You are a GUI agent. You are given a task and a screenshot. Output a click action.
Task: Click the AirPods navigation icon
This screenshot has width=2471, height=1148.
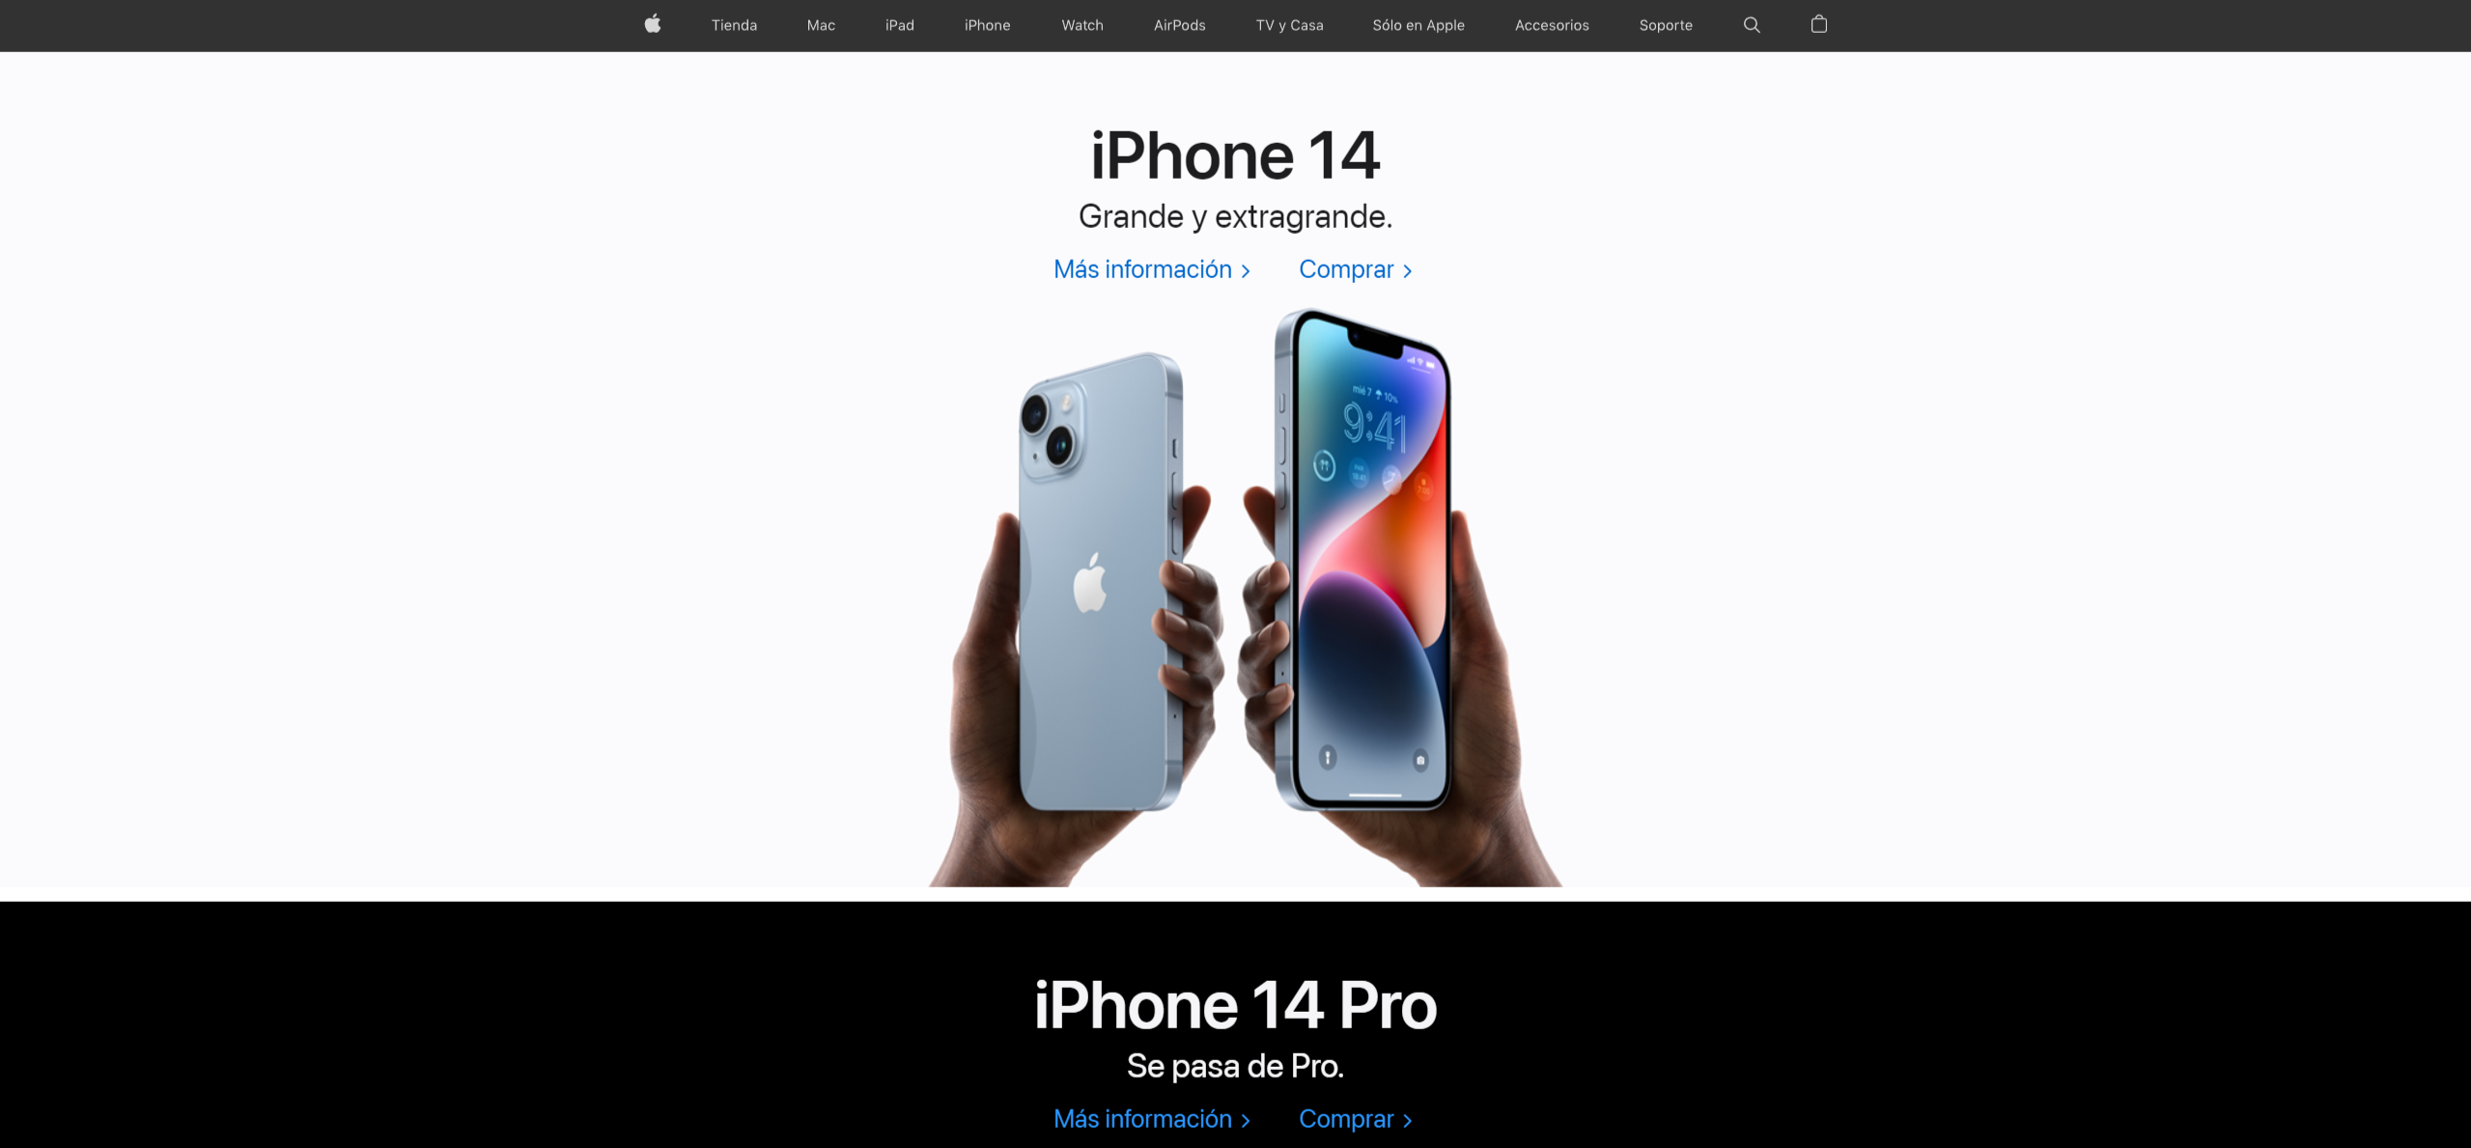[x=1179, y=23]
